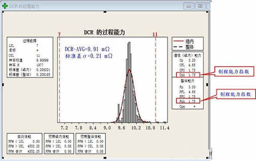Click the x-axis tick label 8.4
The height and width of the screenshot is (161, 256).
tap(93, 128)
